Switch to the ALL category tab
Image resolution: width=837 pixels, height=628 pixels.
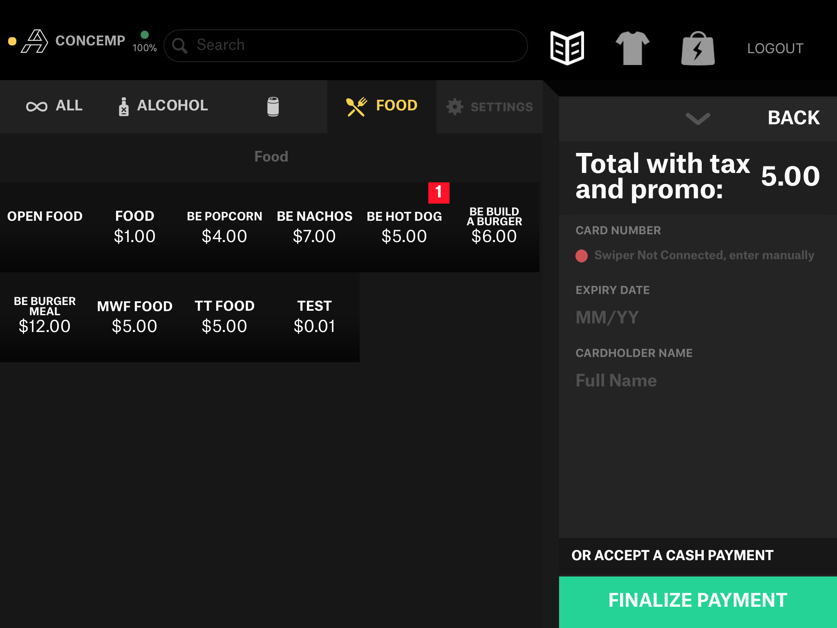tap(54, 106)
